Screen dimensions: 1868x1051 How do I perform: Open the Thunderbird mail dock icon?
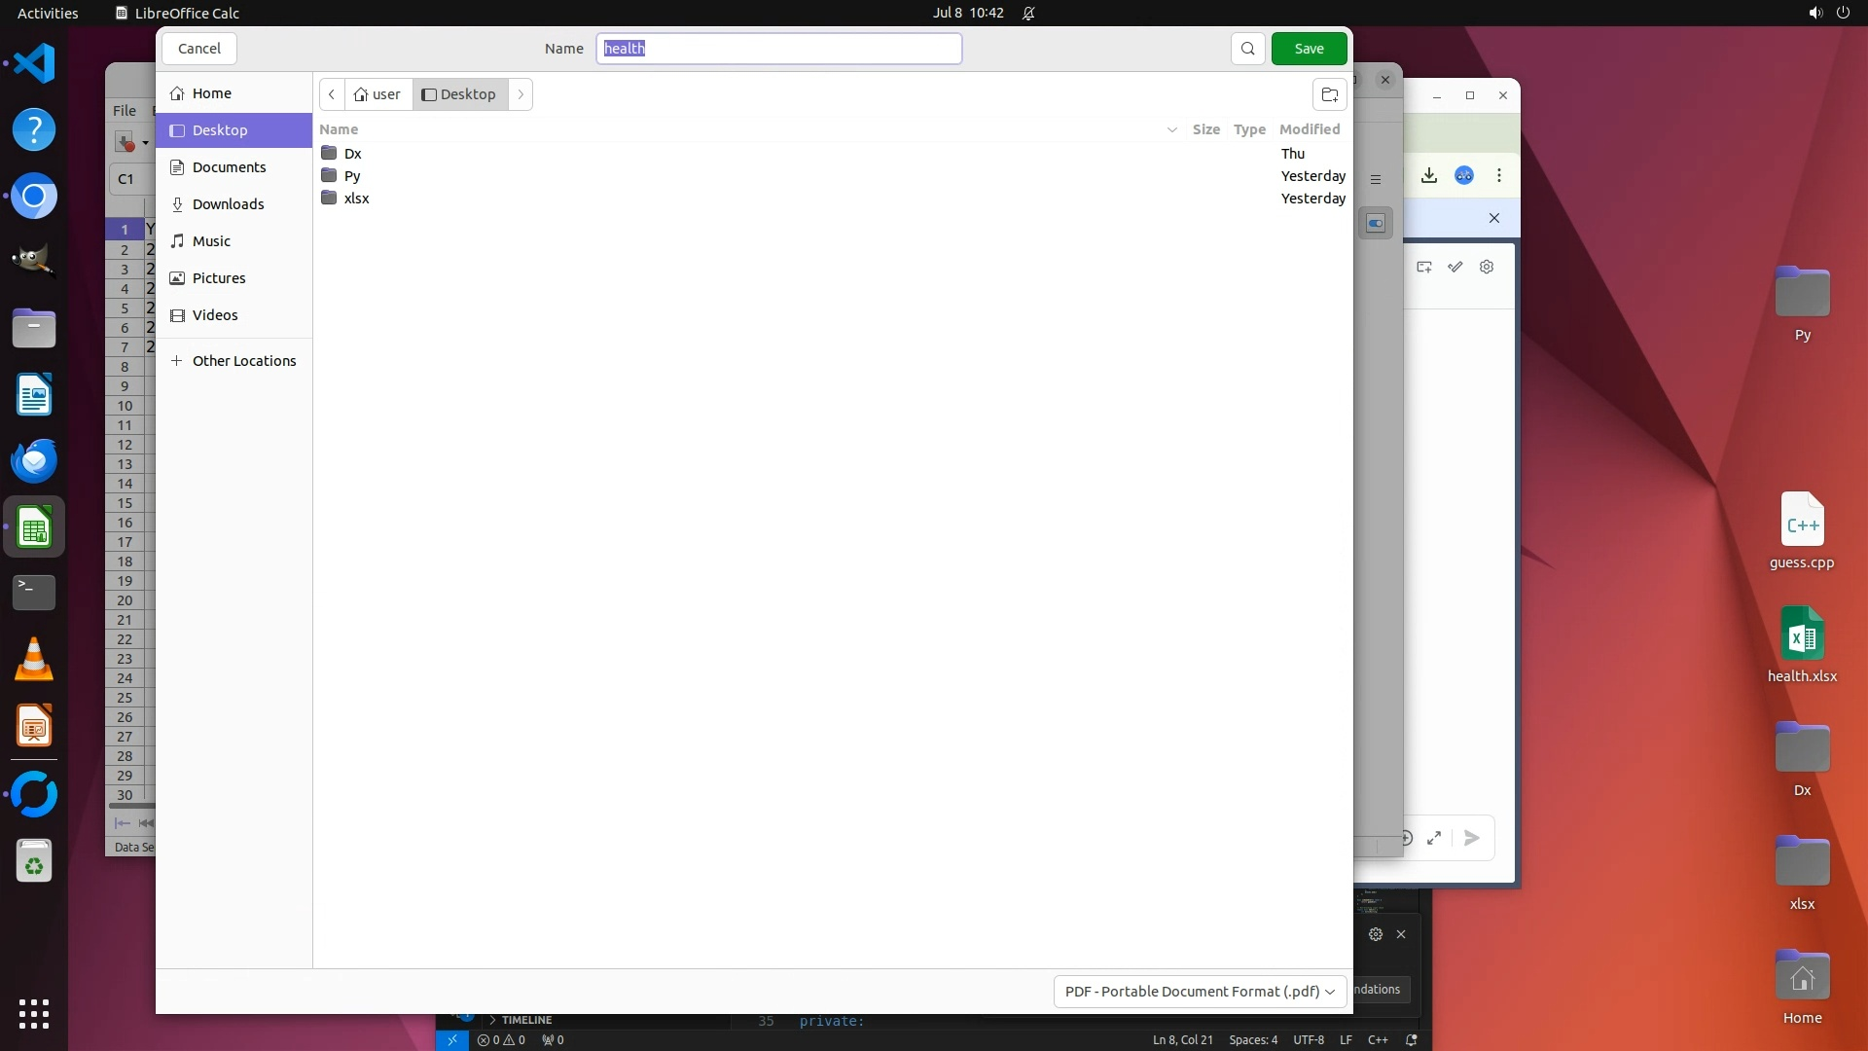[34, 461]
